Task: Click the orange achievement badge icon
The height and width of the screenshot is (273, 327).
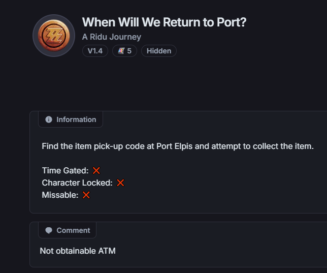Action: point(54,36)
